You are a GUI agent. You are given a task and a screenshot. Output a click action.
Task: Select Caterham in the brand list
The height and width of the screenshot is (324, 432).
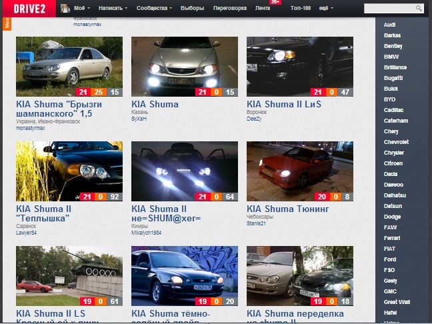click(396, 121)
